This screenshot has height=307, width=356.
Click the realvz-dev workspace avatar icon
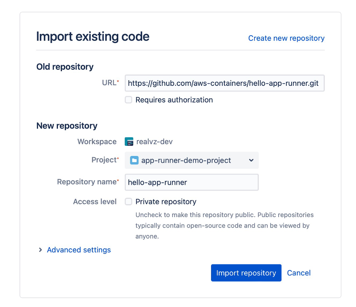tap(129, 142)
